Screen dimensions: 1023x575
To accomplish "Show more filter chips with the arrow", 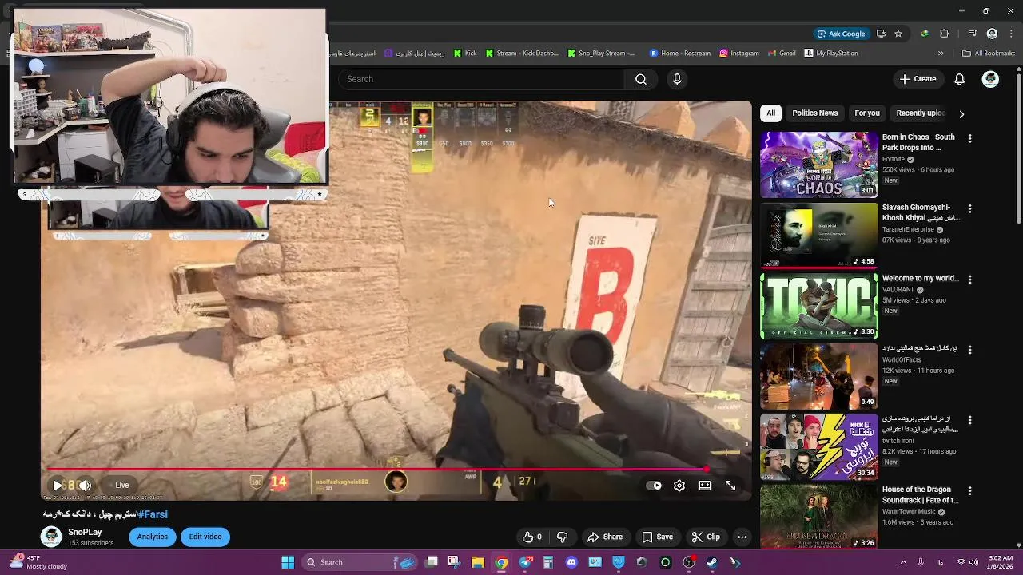I will coord(961,113).
